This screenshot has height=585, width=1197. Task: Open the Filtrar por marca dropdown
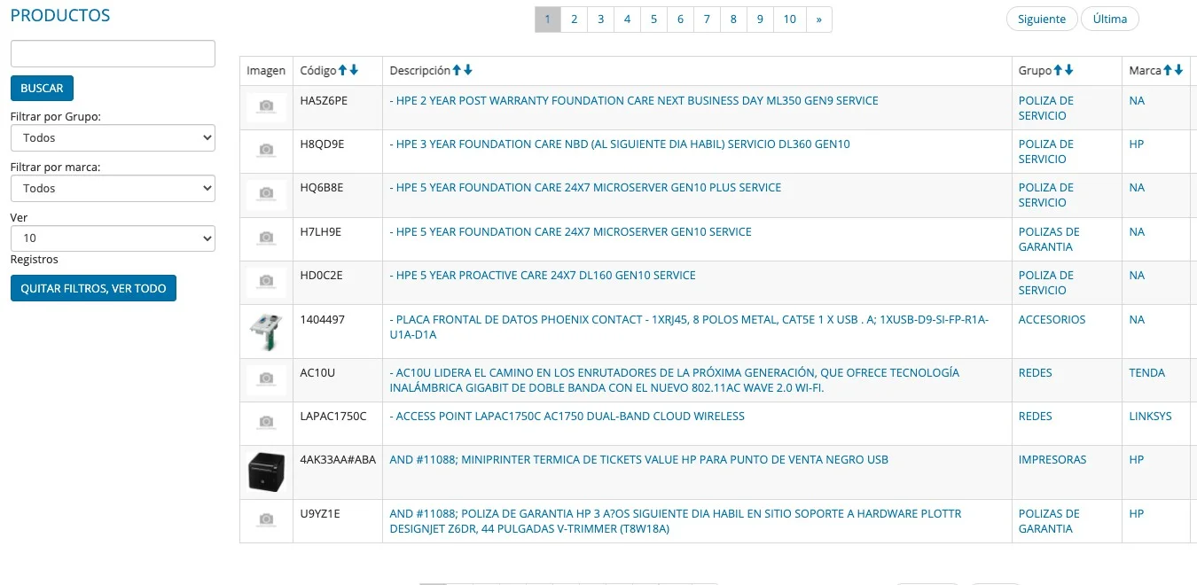(x=113, y=189)
